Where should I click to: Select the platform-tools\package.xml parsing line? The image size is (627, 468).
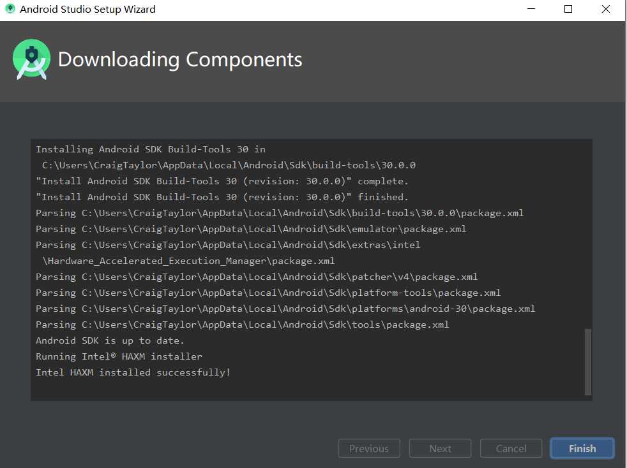tap(268, 293)
